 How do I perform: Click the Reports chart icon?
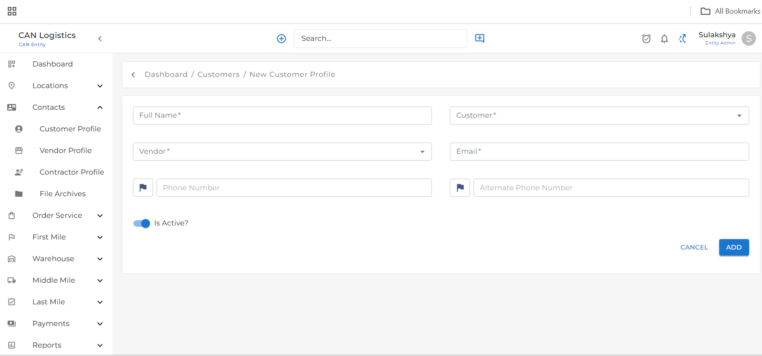12,345
